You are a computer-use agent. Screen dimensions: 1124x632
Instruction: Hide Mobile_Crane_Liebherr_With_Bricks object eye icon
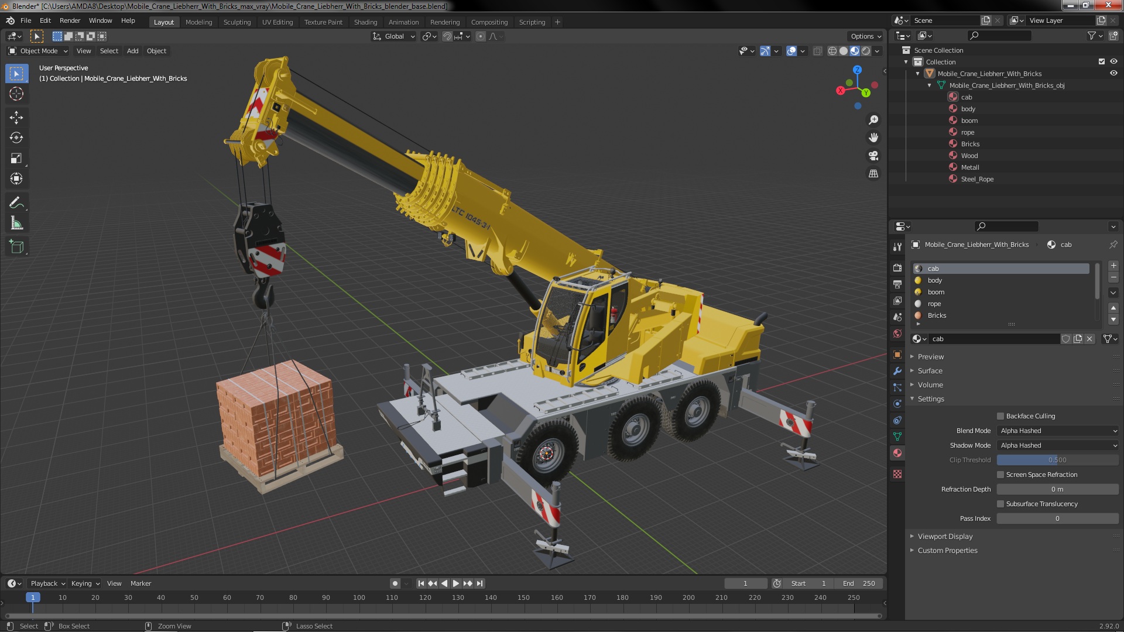1113,74
